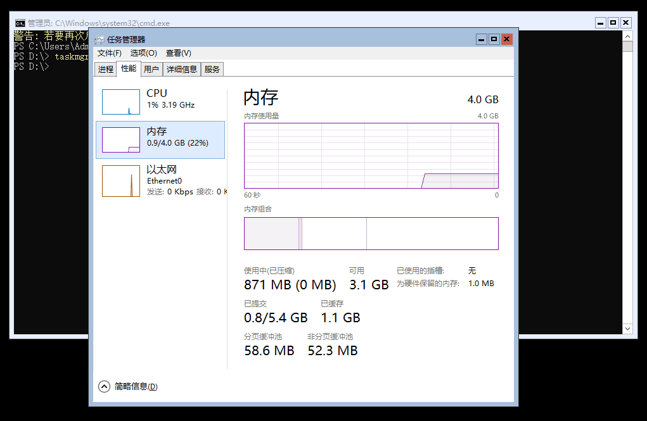647x421 pixels.
Task: Click the 性能 tab heading
Action: [x=128, y=69]
